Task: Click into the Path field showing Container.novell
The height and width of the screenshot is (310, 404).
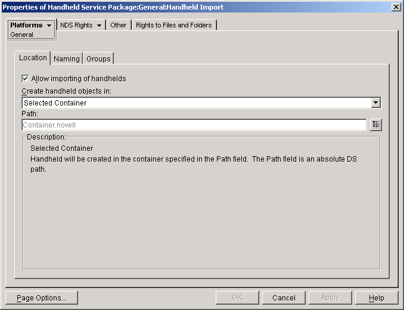Action: point(194,125)
